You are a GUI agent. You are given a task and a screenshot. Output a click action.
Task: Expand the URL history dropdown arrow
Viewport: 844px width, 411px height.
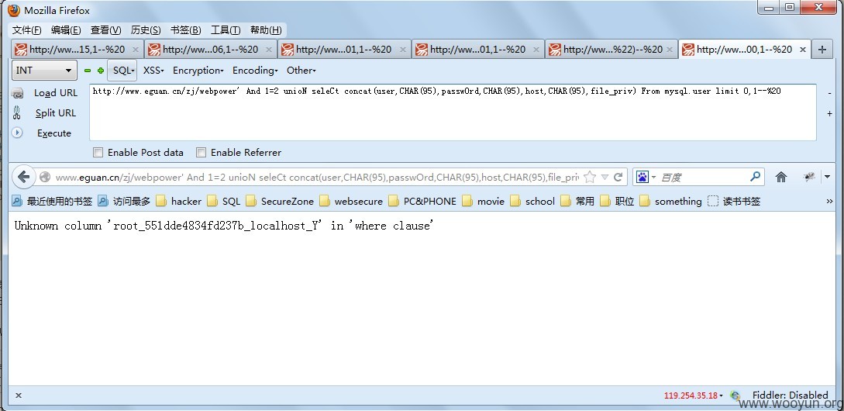605,178
